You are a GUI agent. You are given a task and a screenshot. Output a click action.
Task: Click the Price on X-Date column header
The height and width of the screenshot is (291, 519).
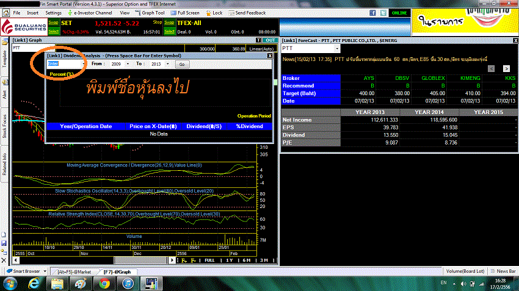153,126
